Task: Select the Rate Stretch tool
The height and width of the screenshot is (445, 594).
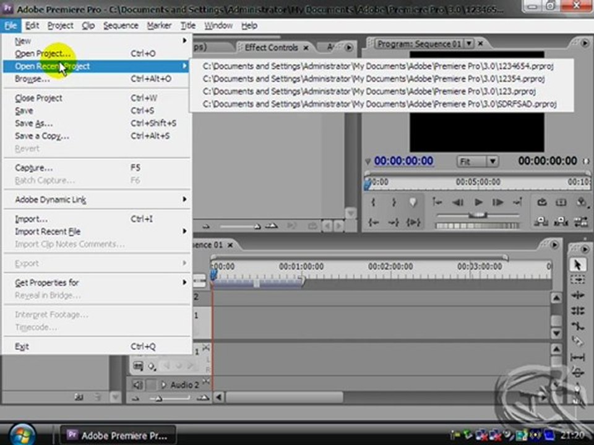Action: [x=577, y=326]
